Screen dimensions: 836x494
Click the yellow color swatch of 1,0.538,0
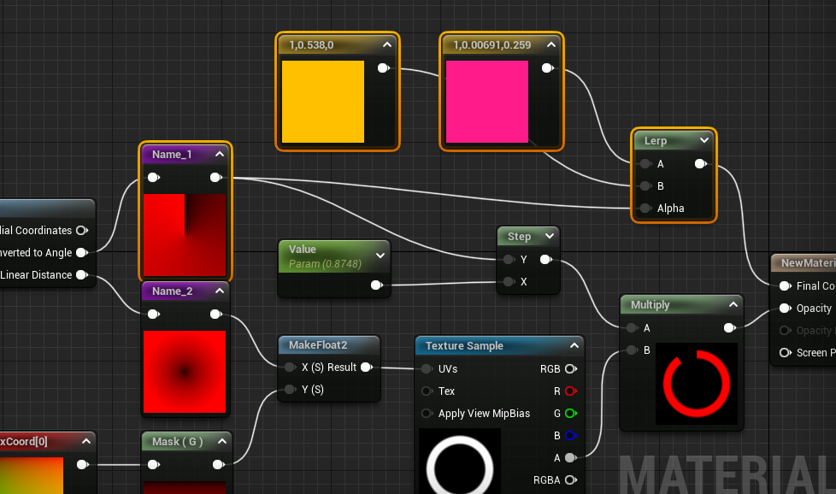(x=323, y=101)
